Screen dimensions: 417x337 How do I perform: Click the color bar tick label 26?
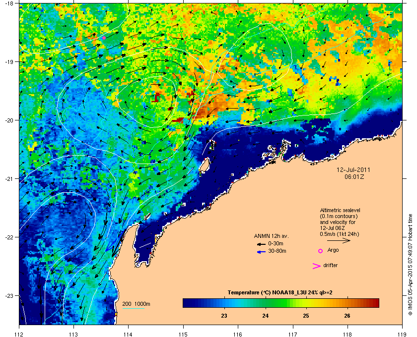point(347,316)
